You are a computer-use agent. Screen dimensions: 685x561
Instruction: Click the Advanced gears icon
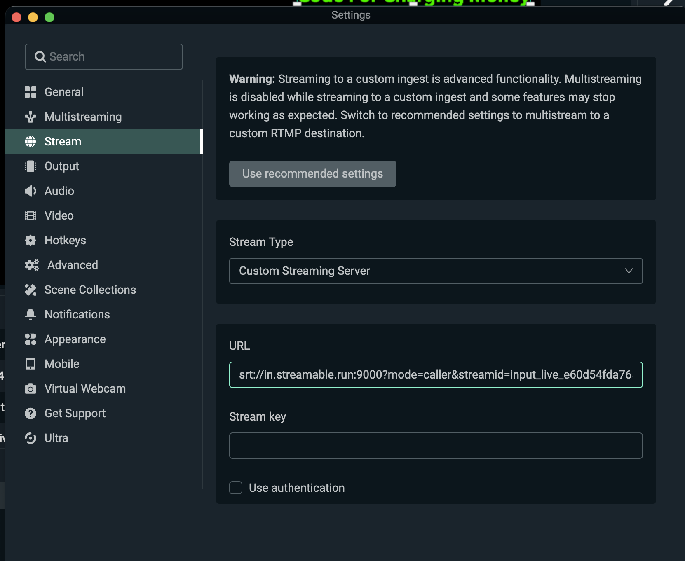[x=32, y=265]
